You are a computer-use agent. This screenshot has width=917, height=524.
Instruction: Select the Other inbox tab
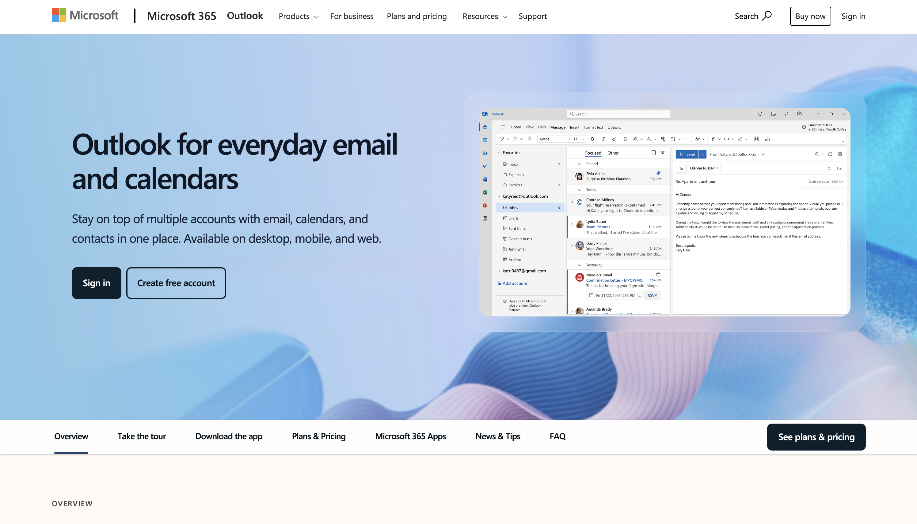pyautogui.click(x=613, y=153)
